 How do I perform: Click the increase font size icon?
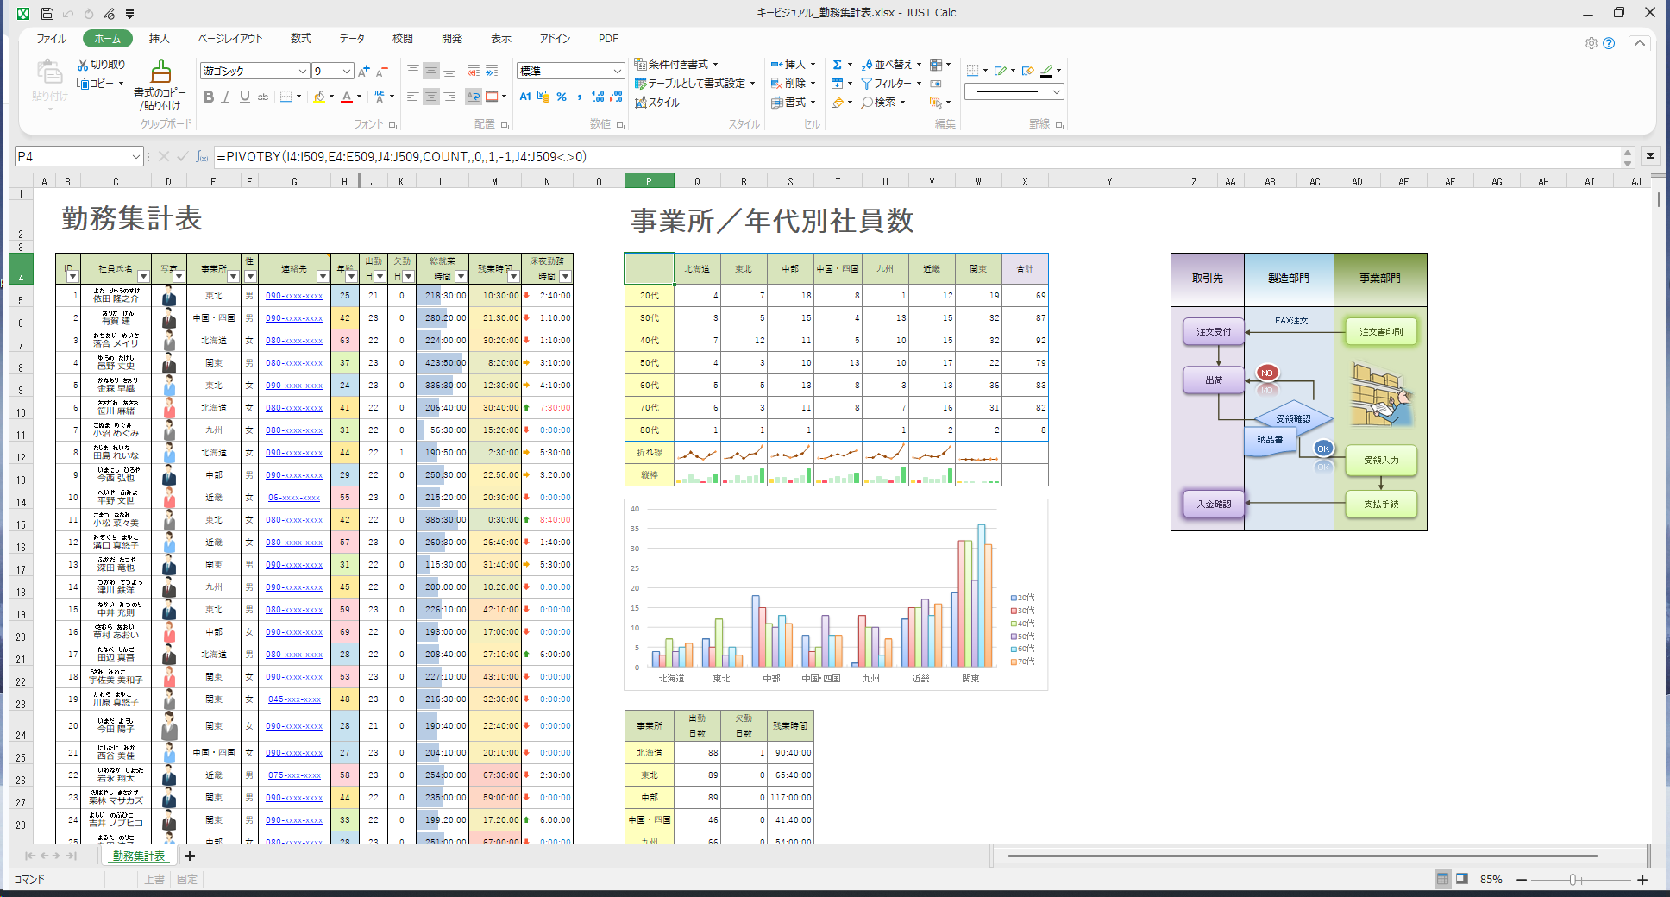[363, 72]
